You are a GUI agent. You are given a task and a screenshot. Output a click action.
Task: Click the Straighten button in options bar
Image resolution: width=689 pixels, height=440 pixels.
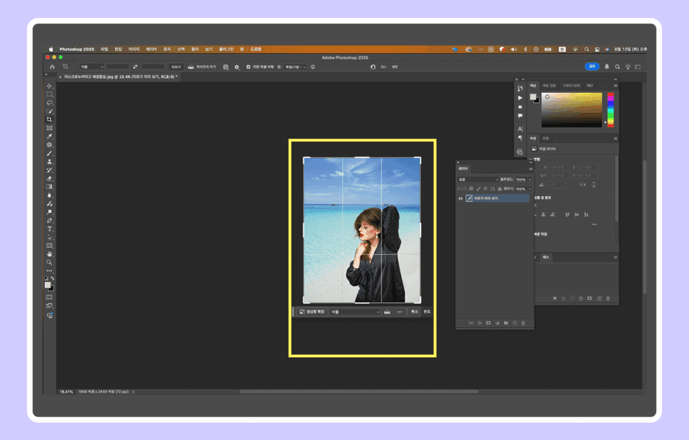(202, 67)
